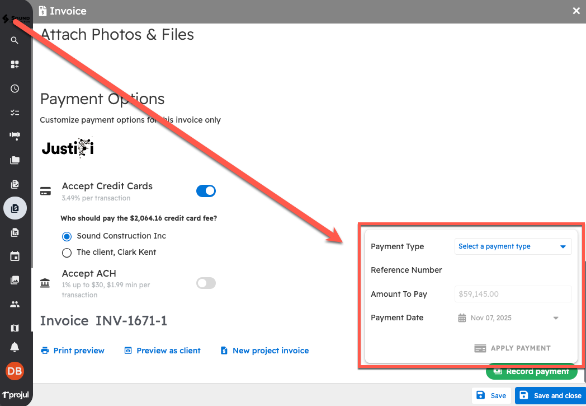Select Sound Construction Inc radio option
This screenshot has width=586, height=406.
point(67,236)
